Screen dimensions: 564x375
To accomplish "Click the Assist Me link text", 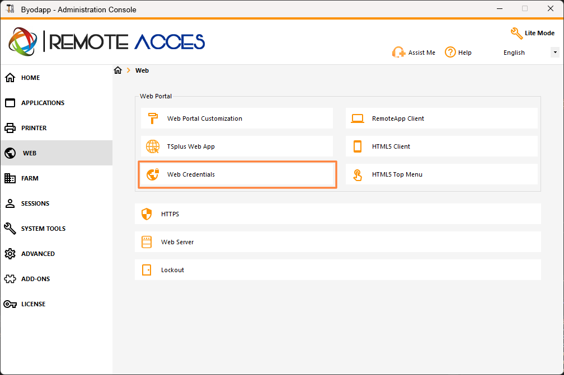I will pos(421,53).
